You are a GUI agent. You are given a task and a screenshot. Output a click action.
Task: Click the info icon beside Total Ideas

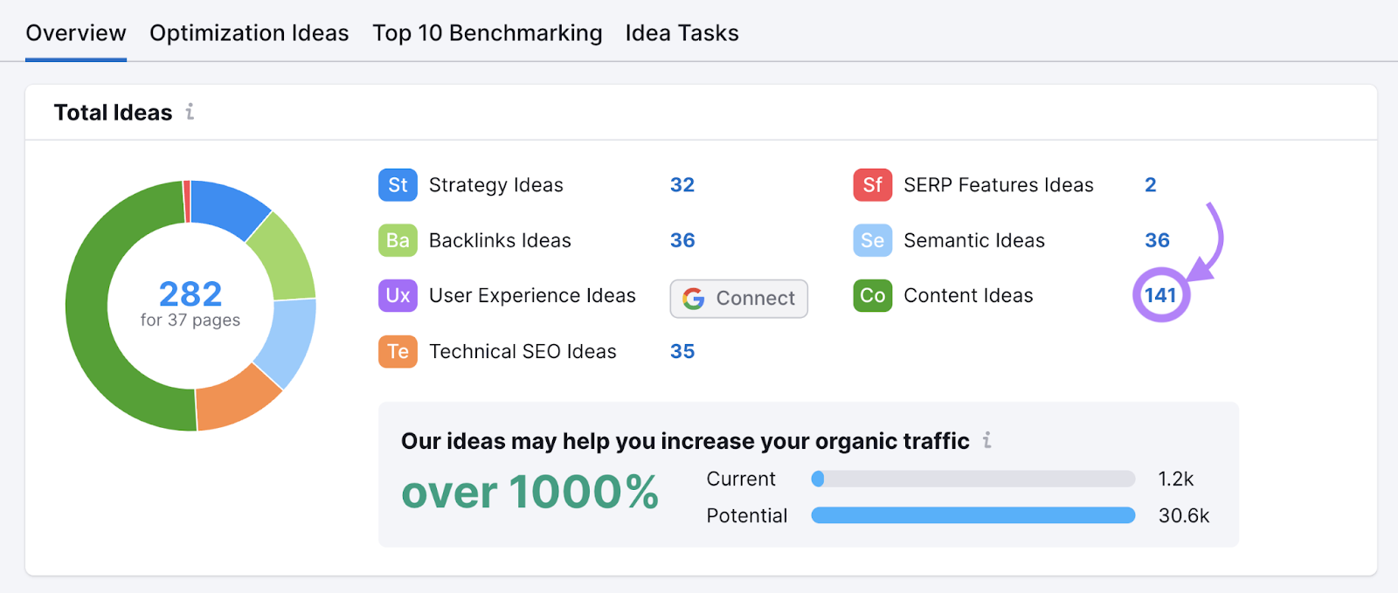[x=190, y=112]
